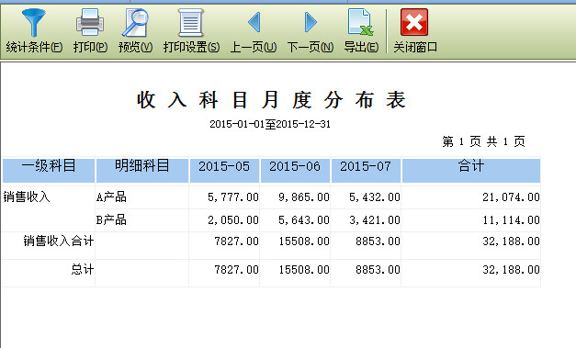This screenshot has width=576, height=348.
Task: Click the 2015-06 column header
Action: tap(295, 171)
